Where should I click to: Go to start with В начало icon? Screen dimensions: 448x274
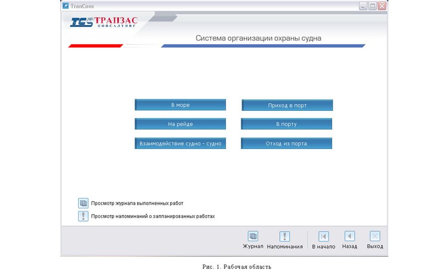pos(323,236)
